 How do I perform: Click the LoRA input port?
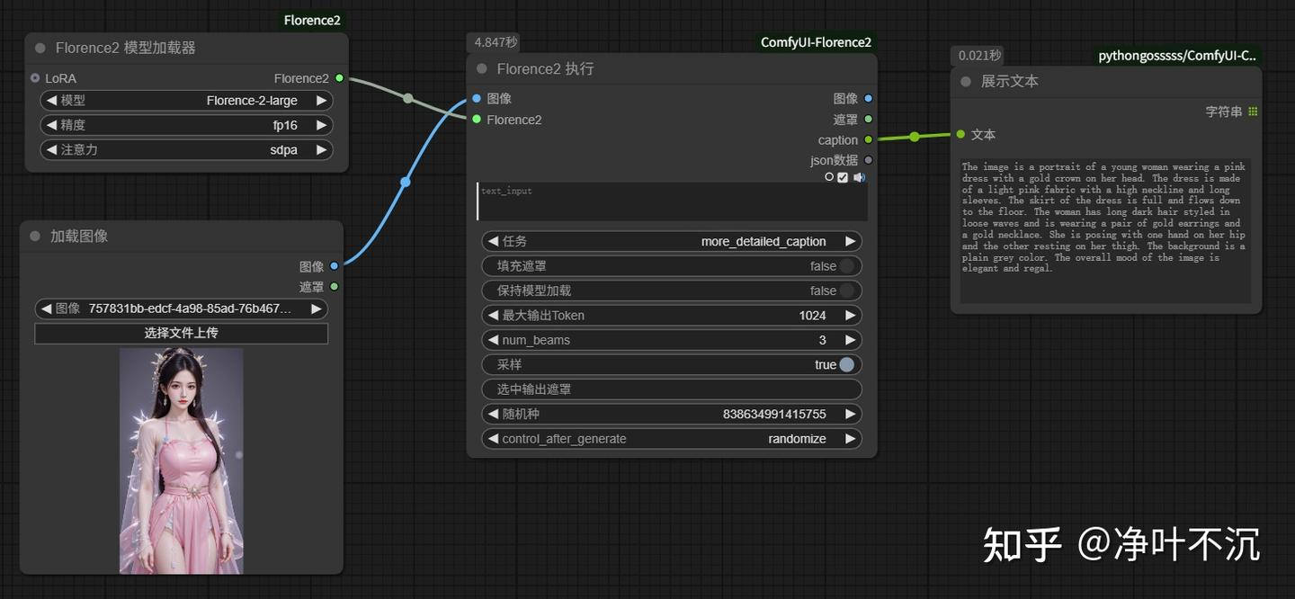tap(35, 78)
